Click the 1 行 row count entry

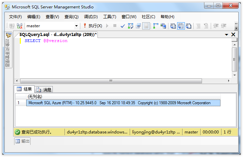coord(227,132)
